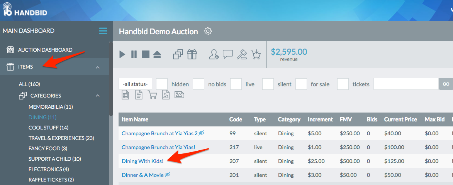Check the for sale filter checkbox
The image size is (453, 185).
[301, 84]
